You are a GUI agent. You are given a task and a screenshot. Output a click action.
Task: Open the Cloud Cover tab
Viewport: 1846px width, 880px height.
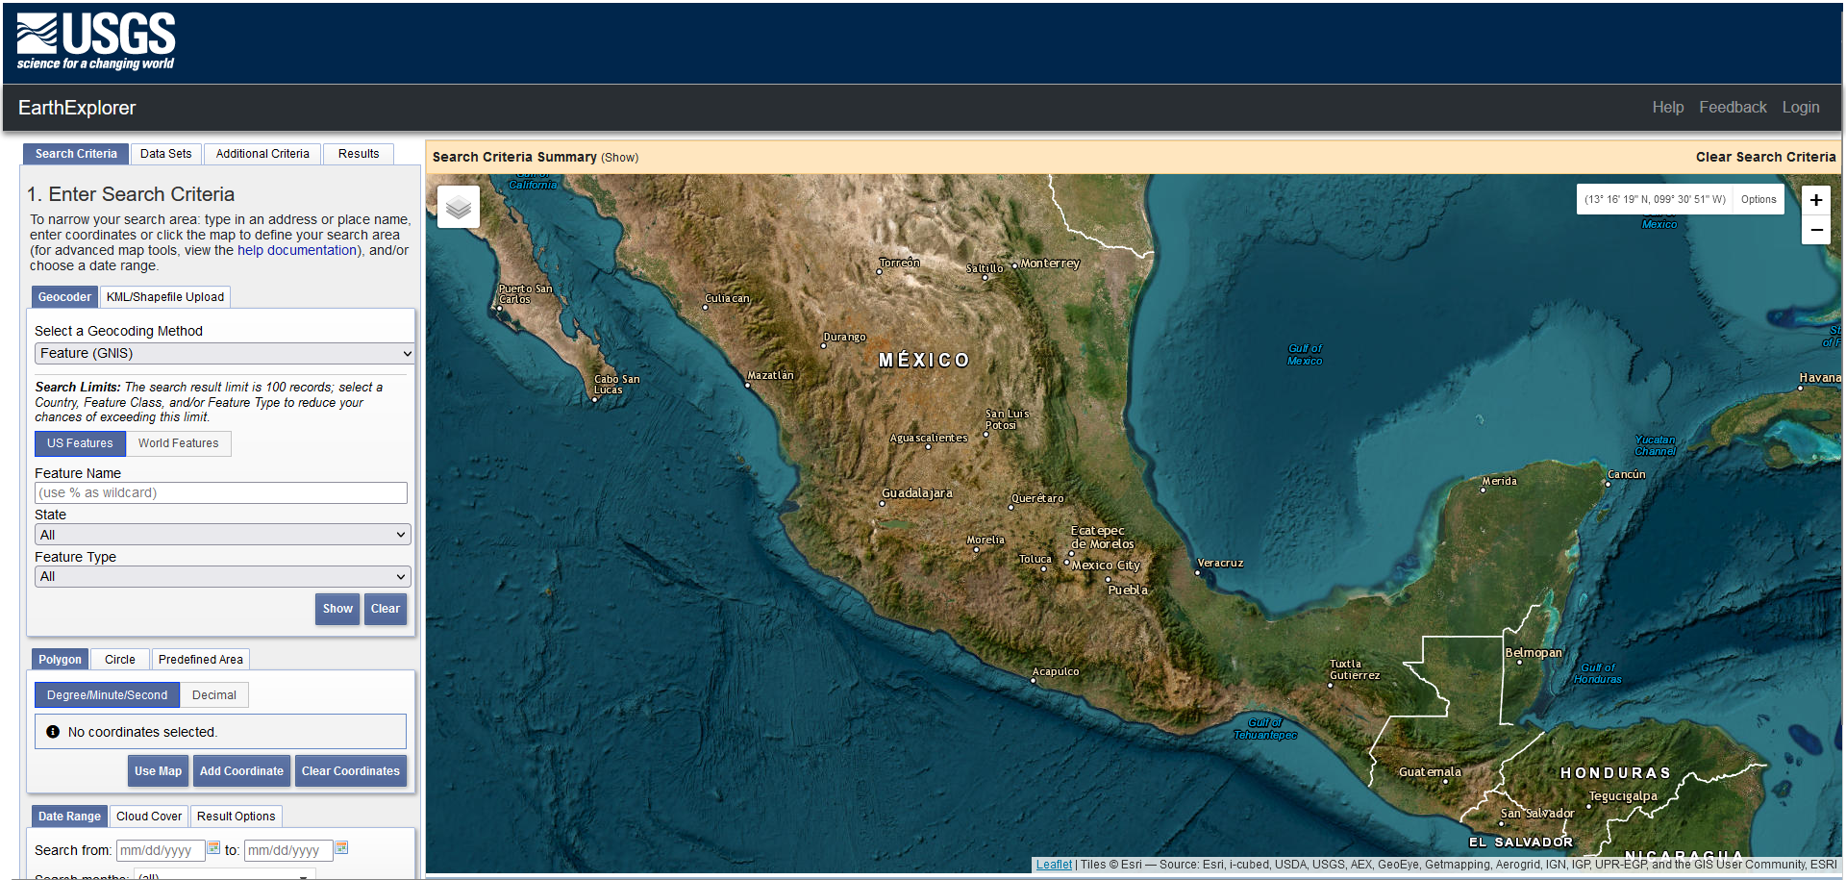[x=149, y=817]
